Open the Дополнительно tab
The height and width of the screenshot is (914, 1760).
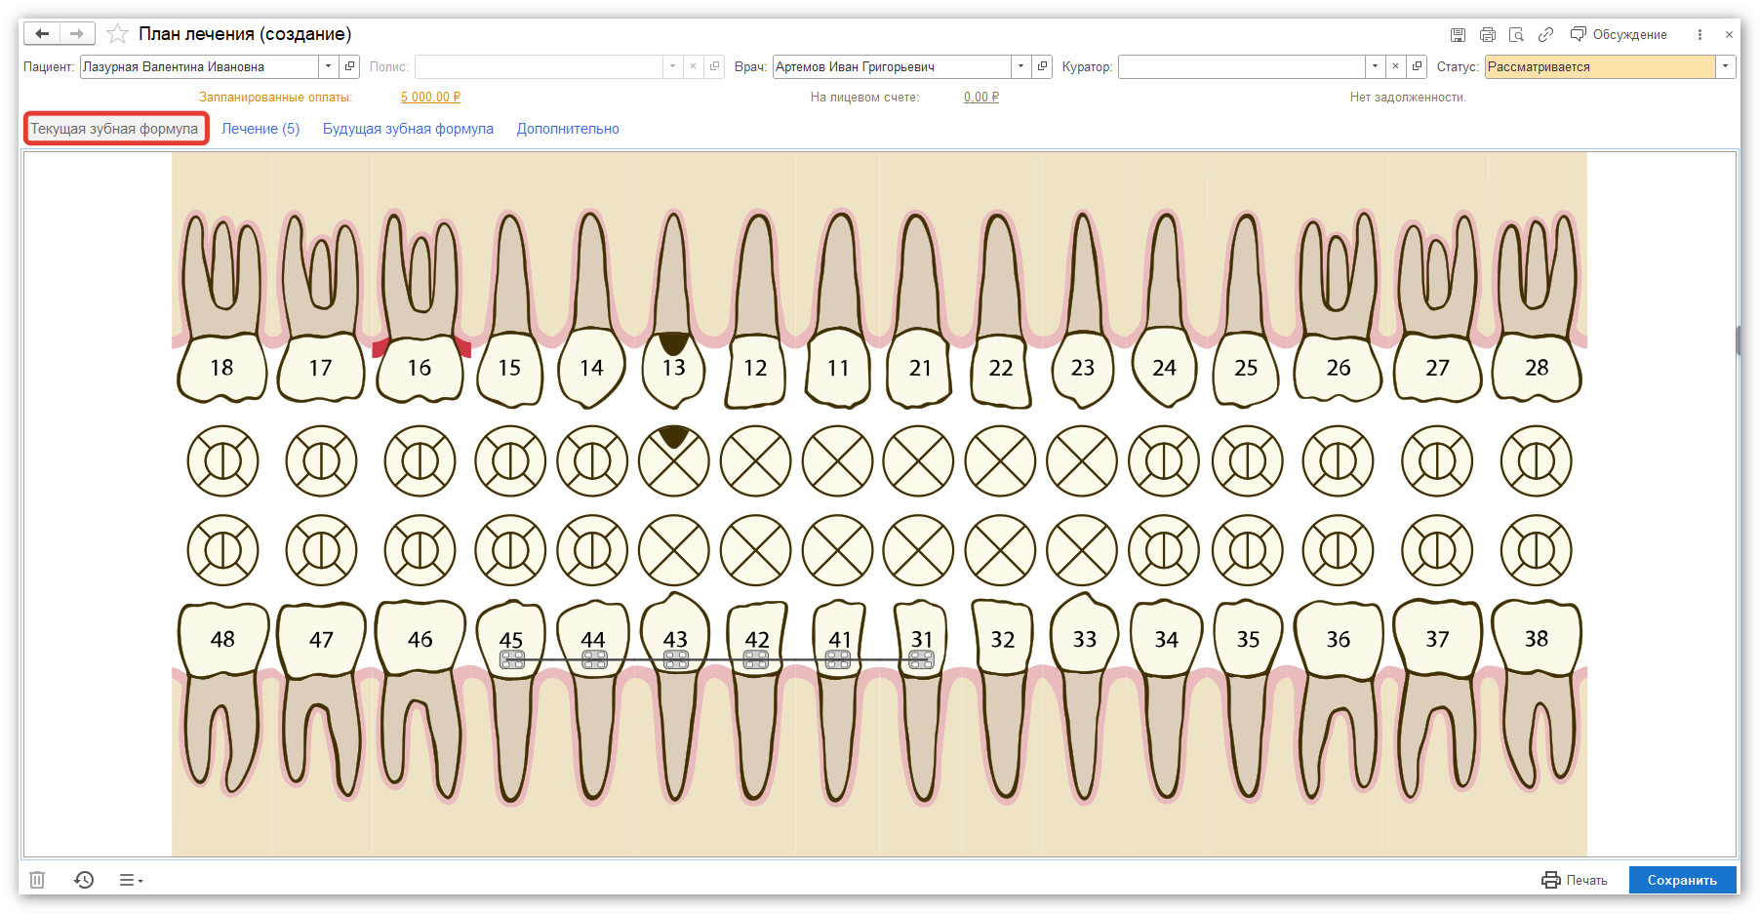[568, 129]
